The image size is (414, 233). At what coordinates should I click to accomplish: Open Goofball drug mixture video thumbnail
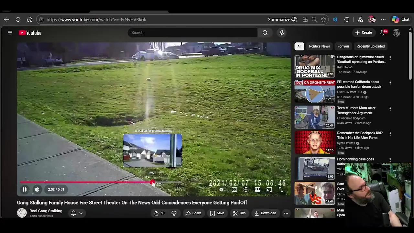click(x=315, y=66)
